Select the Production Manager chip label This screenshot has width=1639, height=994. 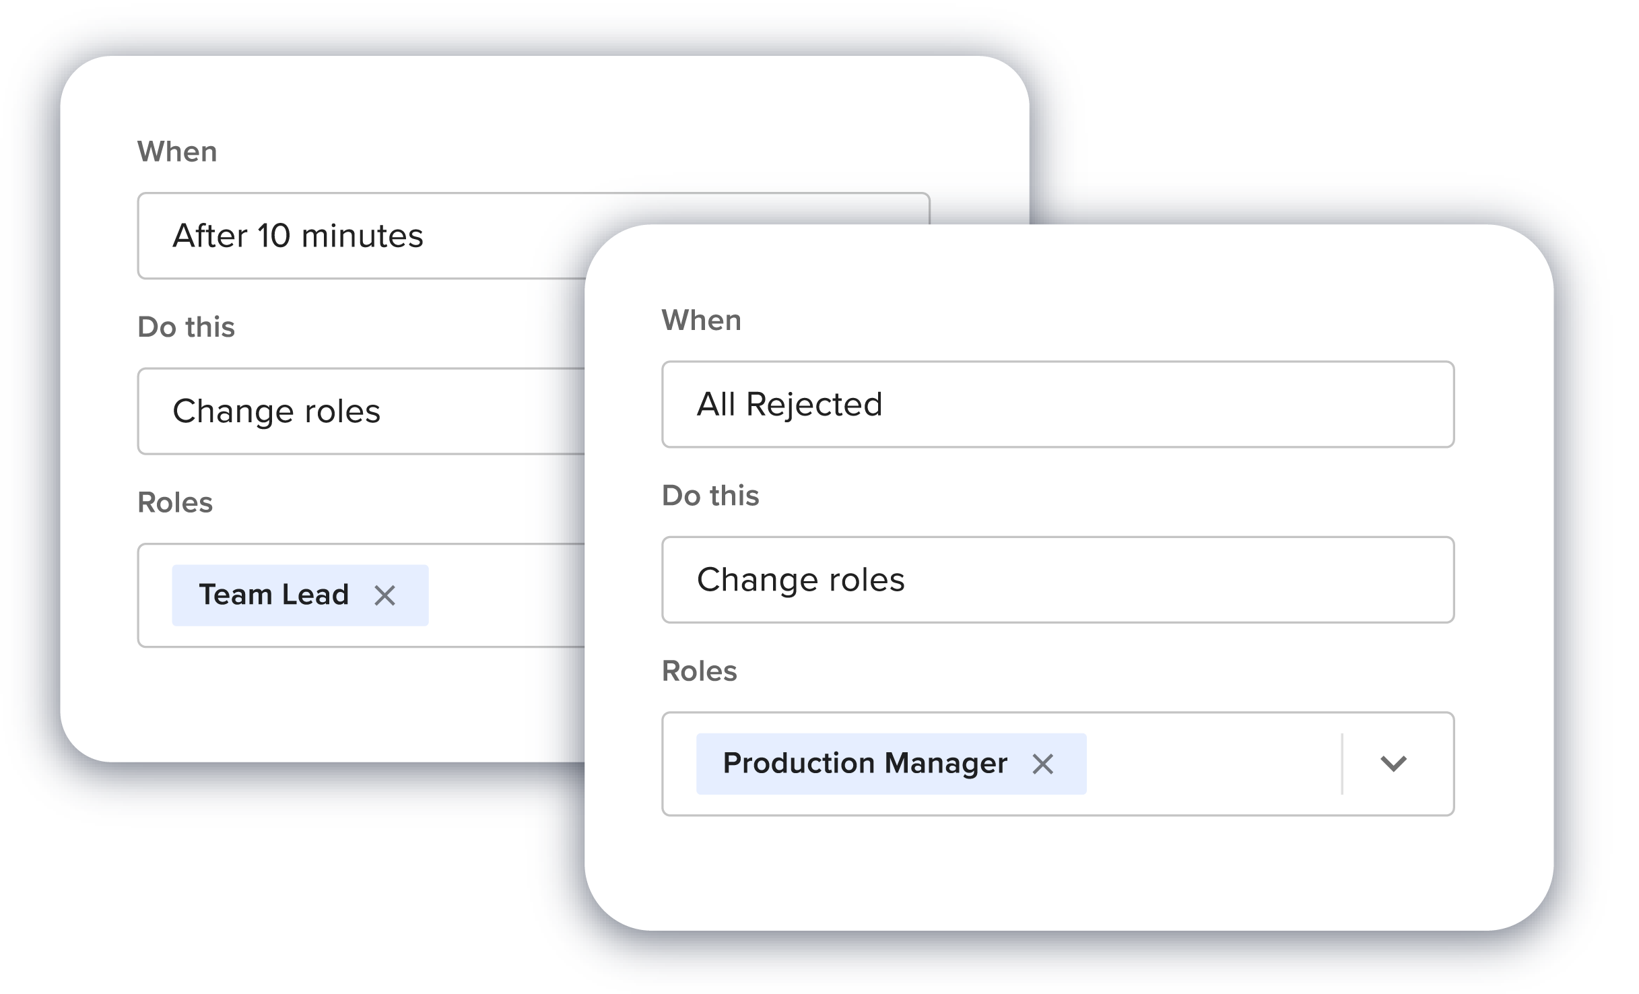point(865,764)
